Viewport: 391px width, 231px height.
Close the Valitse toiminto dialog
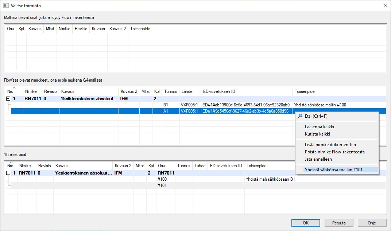tap(384, 6)
